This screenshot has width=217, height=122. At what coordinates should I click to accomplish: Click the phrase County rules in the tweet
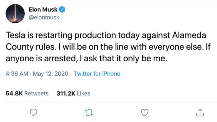pyautogui.click(x=30, y=47)
